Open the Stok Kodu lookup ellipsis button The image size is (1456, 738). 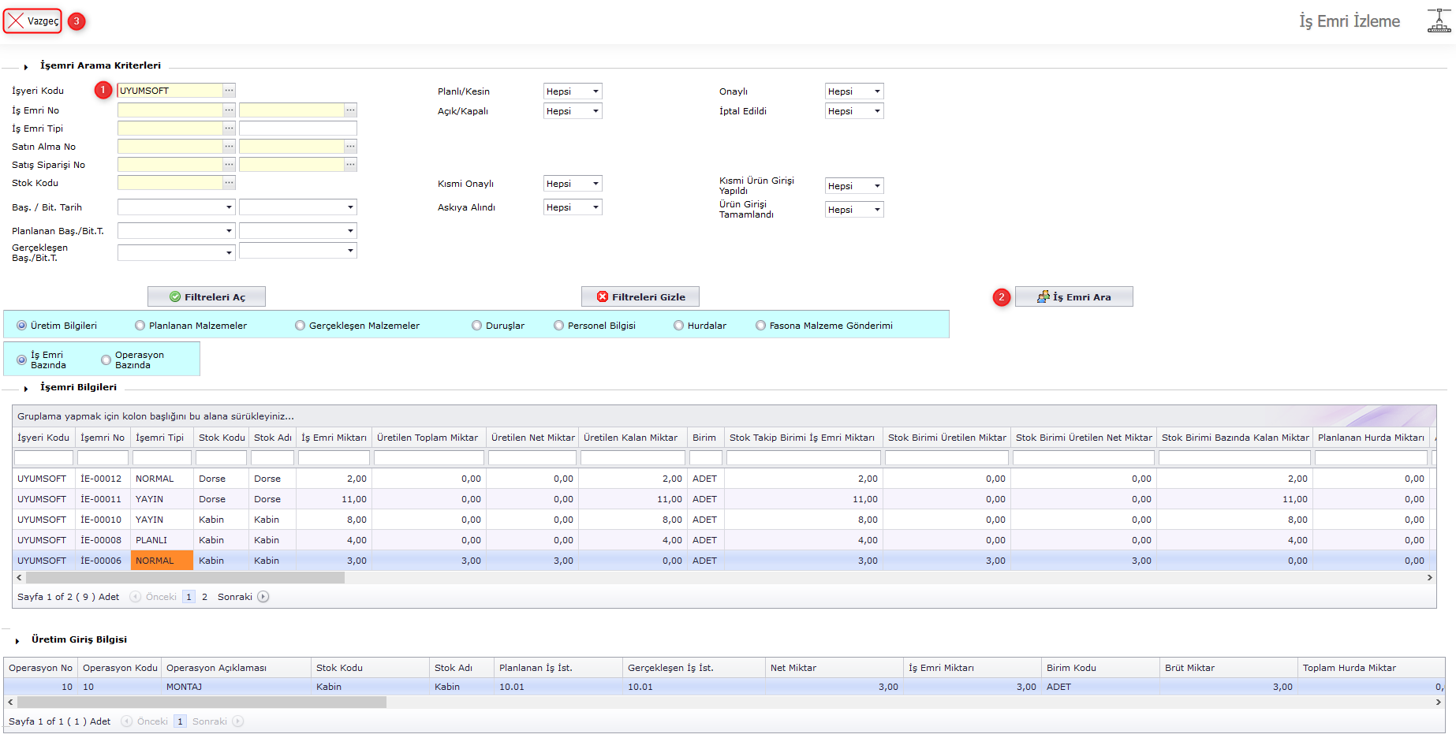(x=229, y=183)
